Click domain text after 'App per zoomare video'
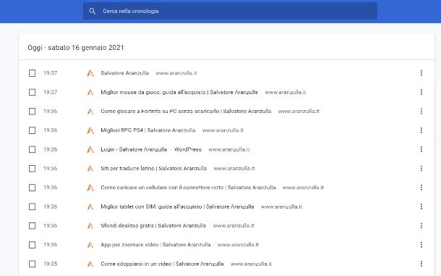Image resolution: width=441 pixels, height=276 pixels. click(238, 245)
